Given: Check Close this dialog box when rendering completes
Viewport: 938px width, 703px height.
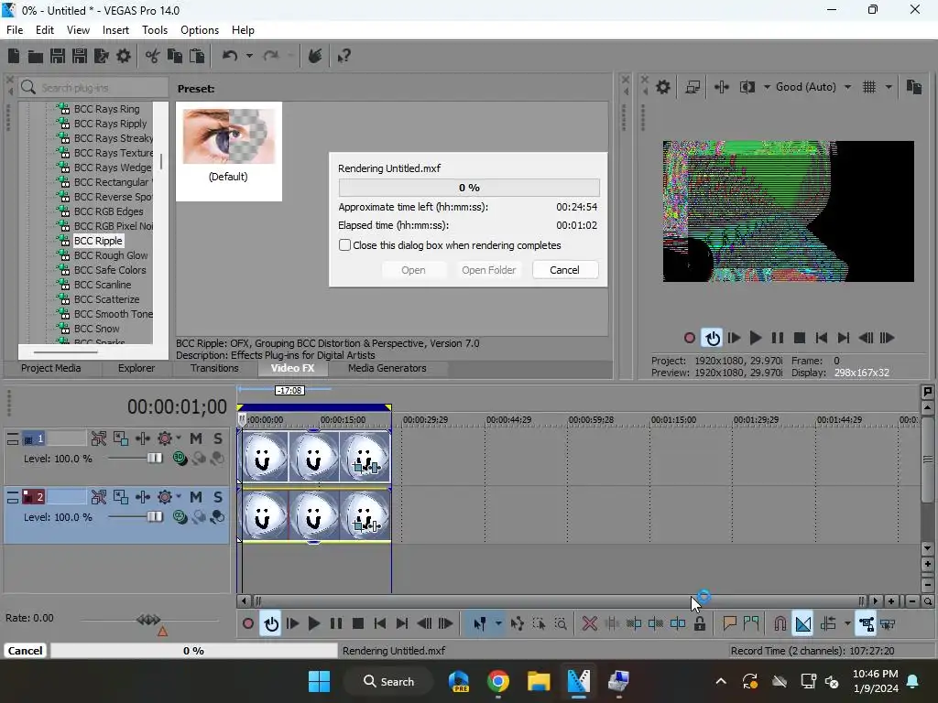Looking at the screenshot, I should coord(344,245).
